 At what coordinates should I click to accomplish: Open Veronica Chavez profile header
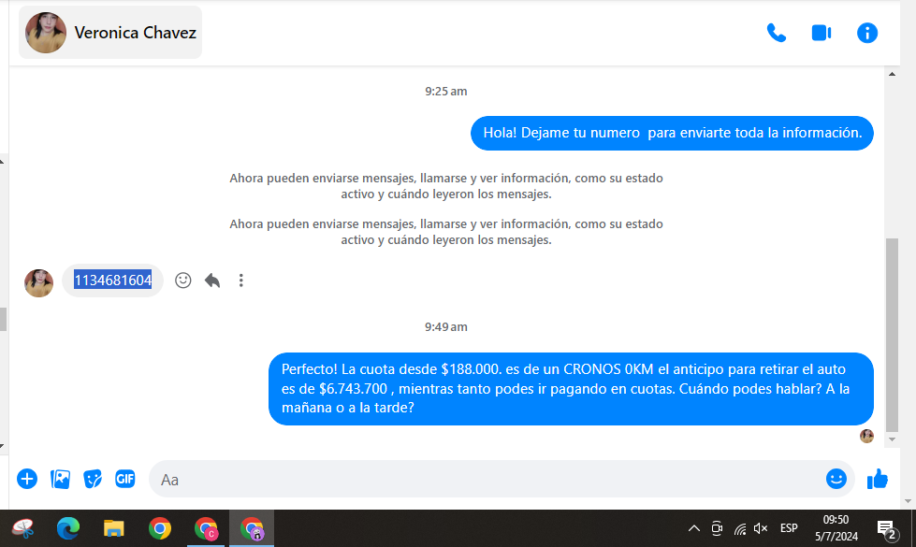pos(110,33)
